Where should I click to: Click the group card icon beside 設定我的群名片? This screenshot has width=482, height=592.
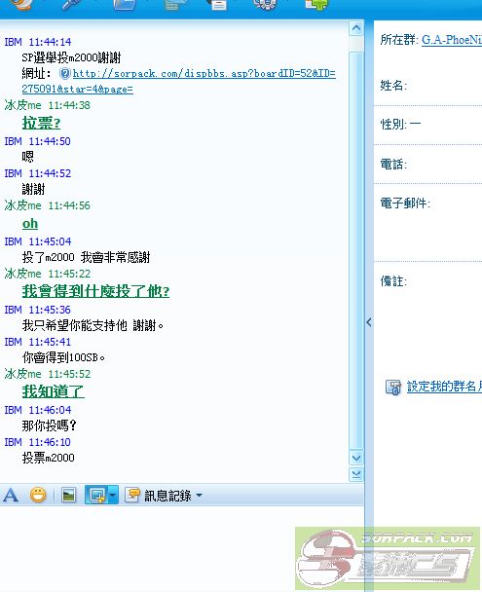393,387
